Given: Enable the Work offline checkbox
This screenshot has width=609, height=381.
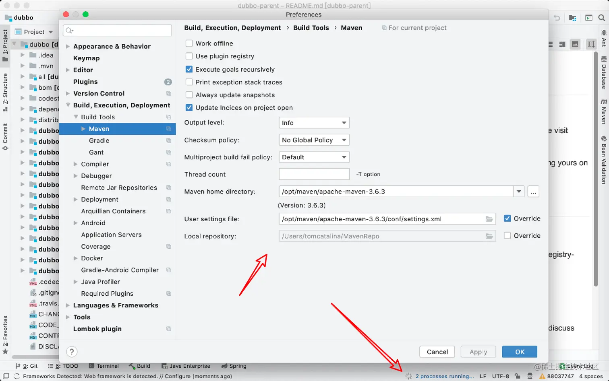Looking at the screenshot, I should (x=189, y=43).
